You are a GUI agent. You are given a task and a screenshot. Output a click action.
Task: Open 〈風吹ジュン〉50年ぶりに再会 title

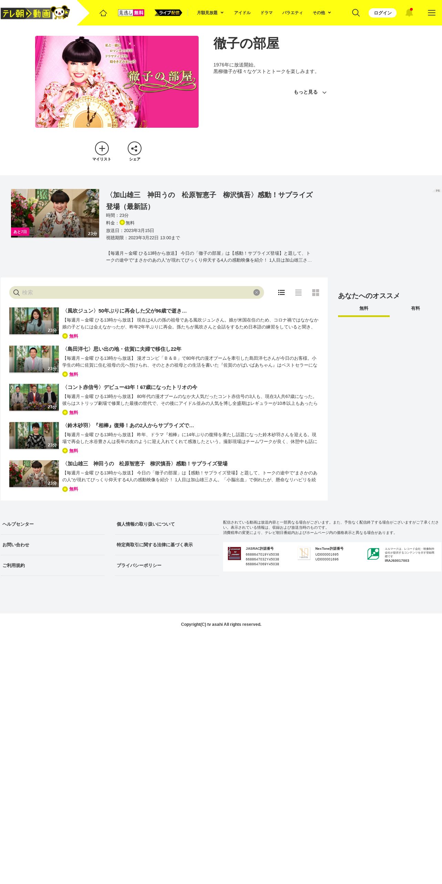[x=125, y=311]
